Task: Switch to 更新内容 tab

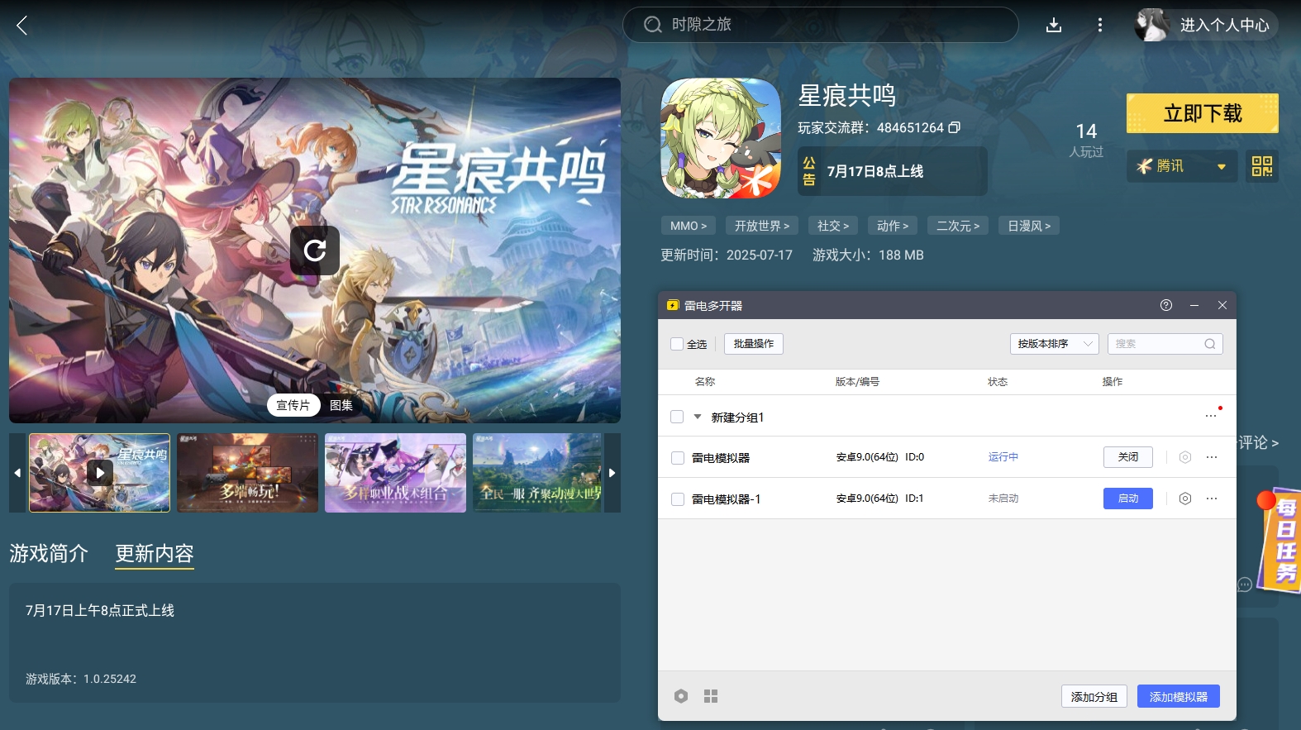Action: click(x=155, y=553)
